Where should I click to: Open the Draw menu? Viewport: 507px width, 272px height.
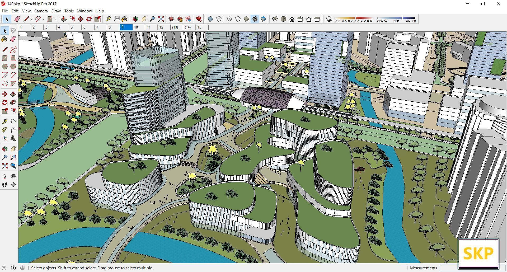click(56, 11)
